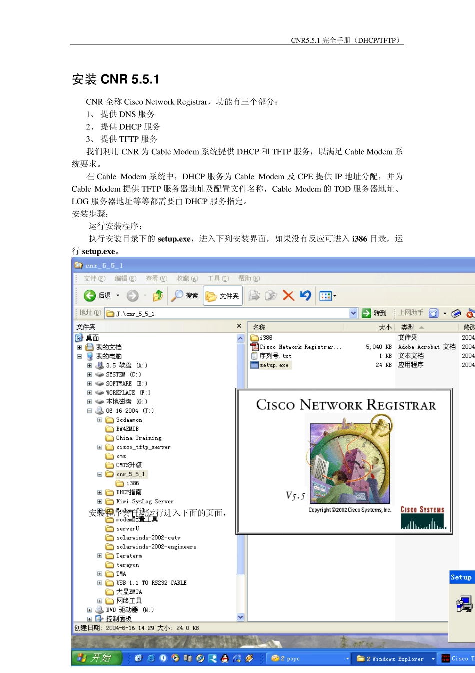Click the 3.5 软盘 (A:) floppy icon
475x673 pixels.
(100, 365)
